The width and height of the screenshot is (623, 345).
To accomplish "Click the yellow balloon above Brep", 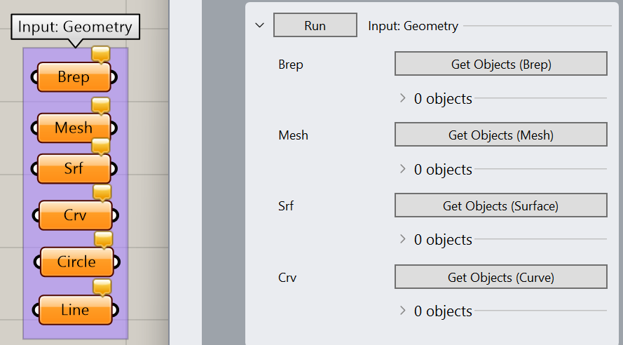I will [100, 55].
